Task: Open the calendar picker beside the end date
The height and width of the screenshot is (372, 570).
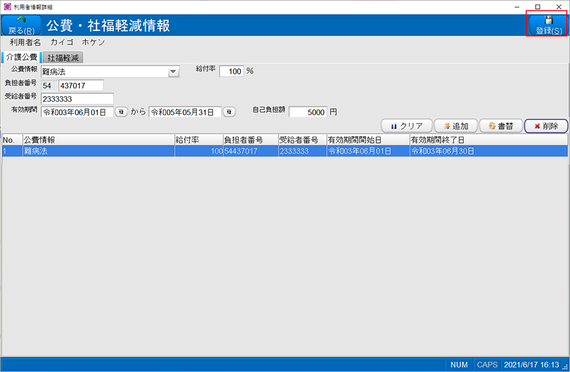Action: coord(229,111)
